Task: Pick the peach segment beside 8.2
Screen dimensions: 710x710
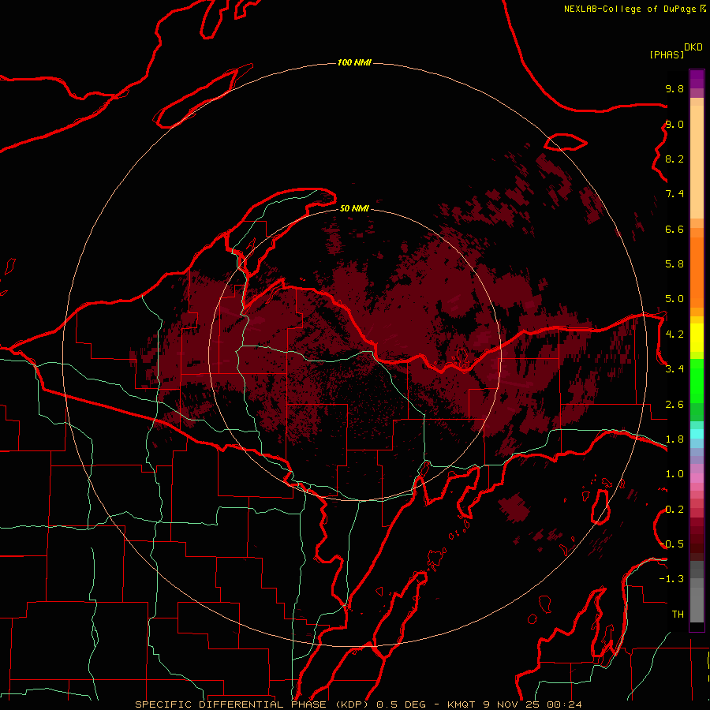Action: 697,162
